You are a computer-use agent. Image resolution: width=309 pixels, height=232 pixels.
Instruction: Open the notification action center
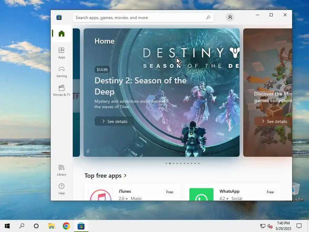299,226
